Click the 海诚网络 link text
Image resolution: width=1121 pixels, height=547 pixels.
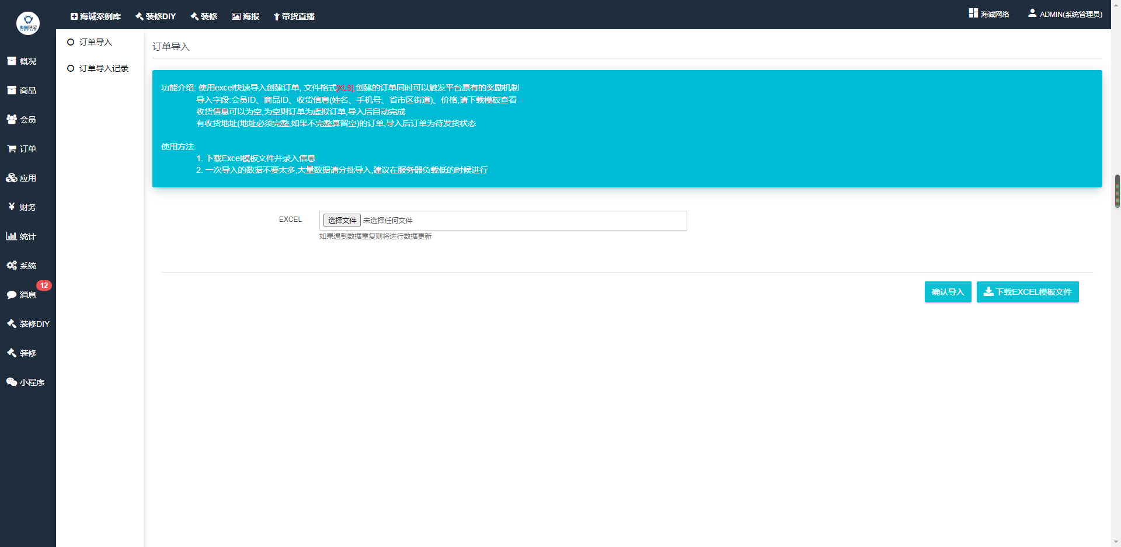tap(995, 14)
